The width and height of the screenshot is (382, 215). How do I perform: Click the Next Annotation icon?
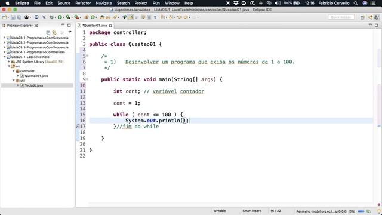162,17
